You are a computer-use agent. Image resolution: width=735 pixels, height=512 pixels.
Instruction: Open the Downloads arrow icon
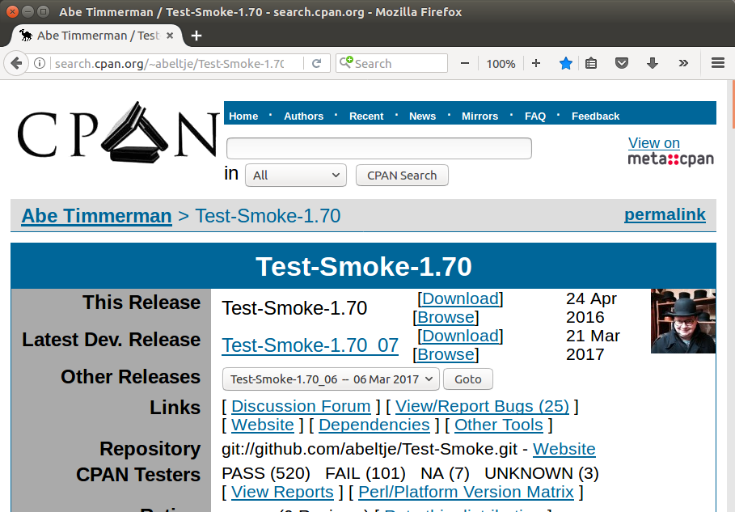tap(653, 63)
